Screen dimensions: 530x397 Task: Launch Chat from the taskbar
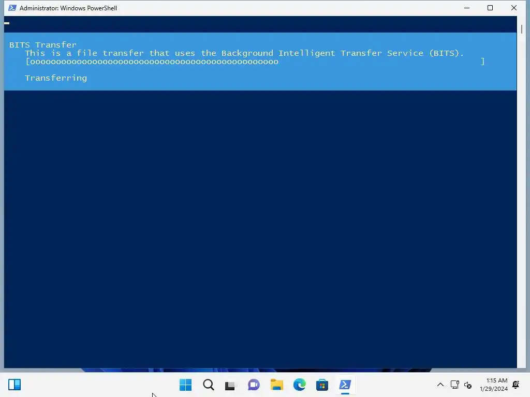(x=254, y=385)
